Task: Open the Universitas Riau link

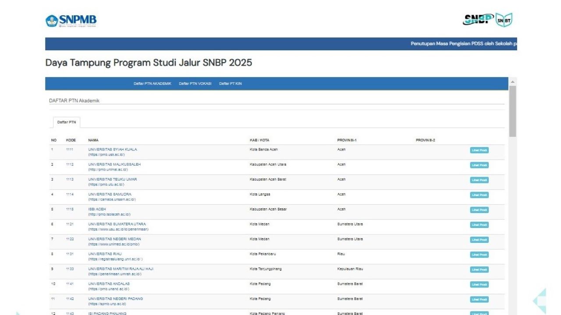Action: [x=105, y=254]
